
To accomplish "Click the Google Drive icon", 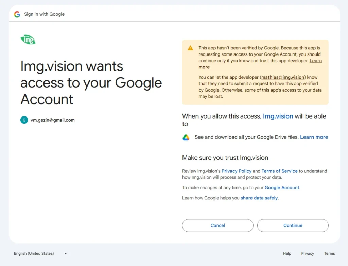I will click(186, 137).
